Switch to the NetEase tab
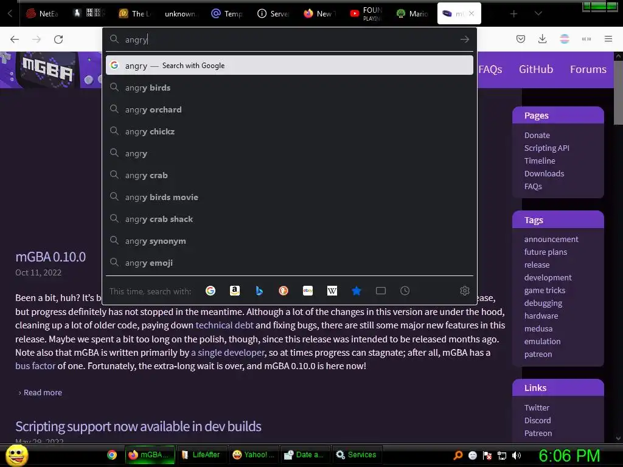 [42, 13]
